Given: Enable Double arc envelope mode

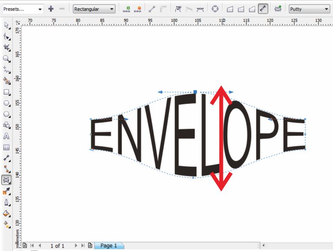Looking at the screenshot, I should (252, 9).
